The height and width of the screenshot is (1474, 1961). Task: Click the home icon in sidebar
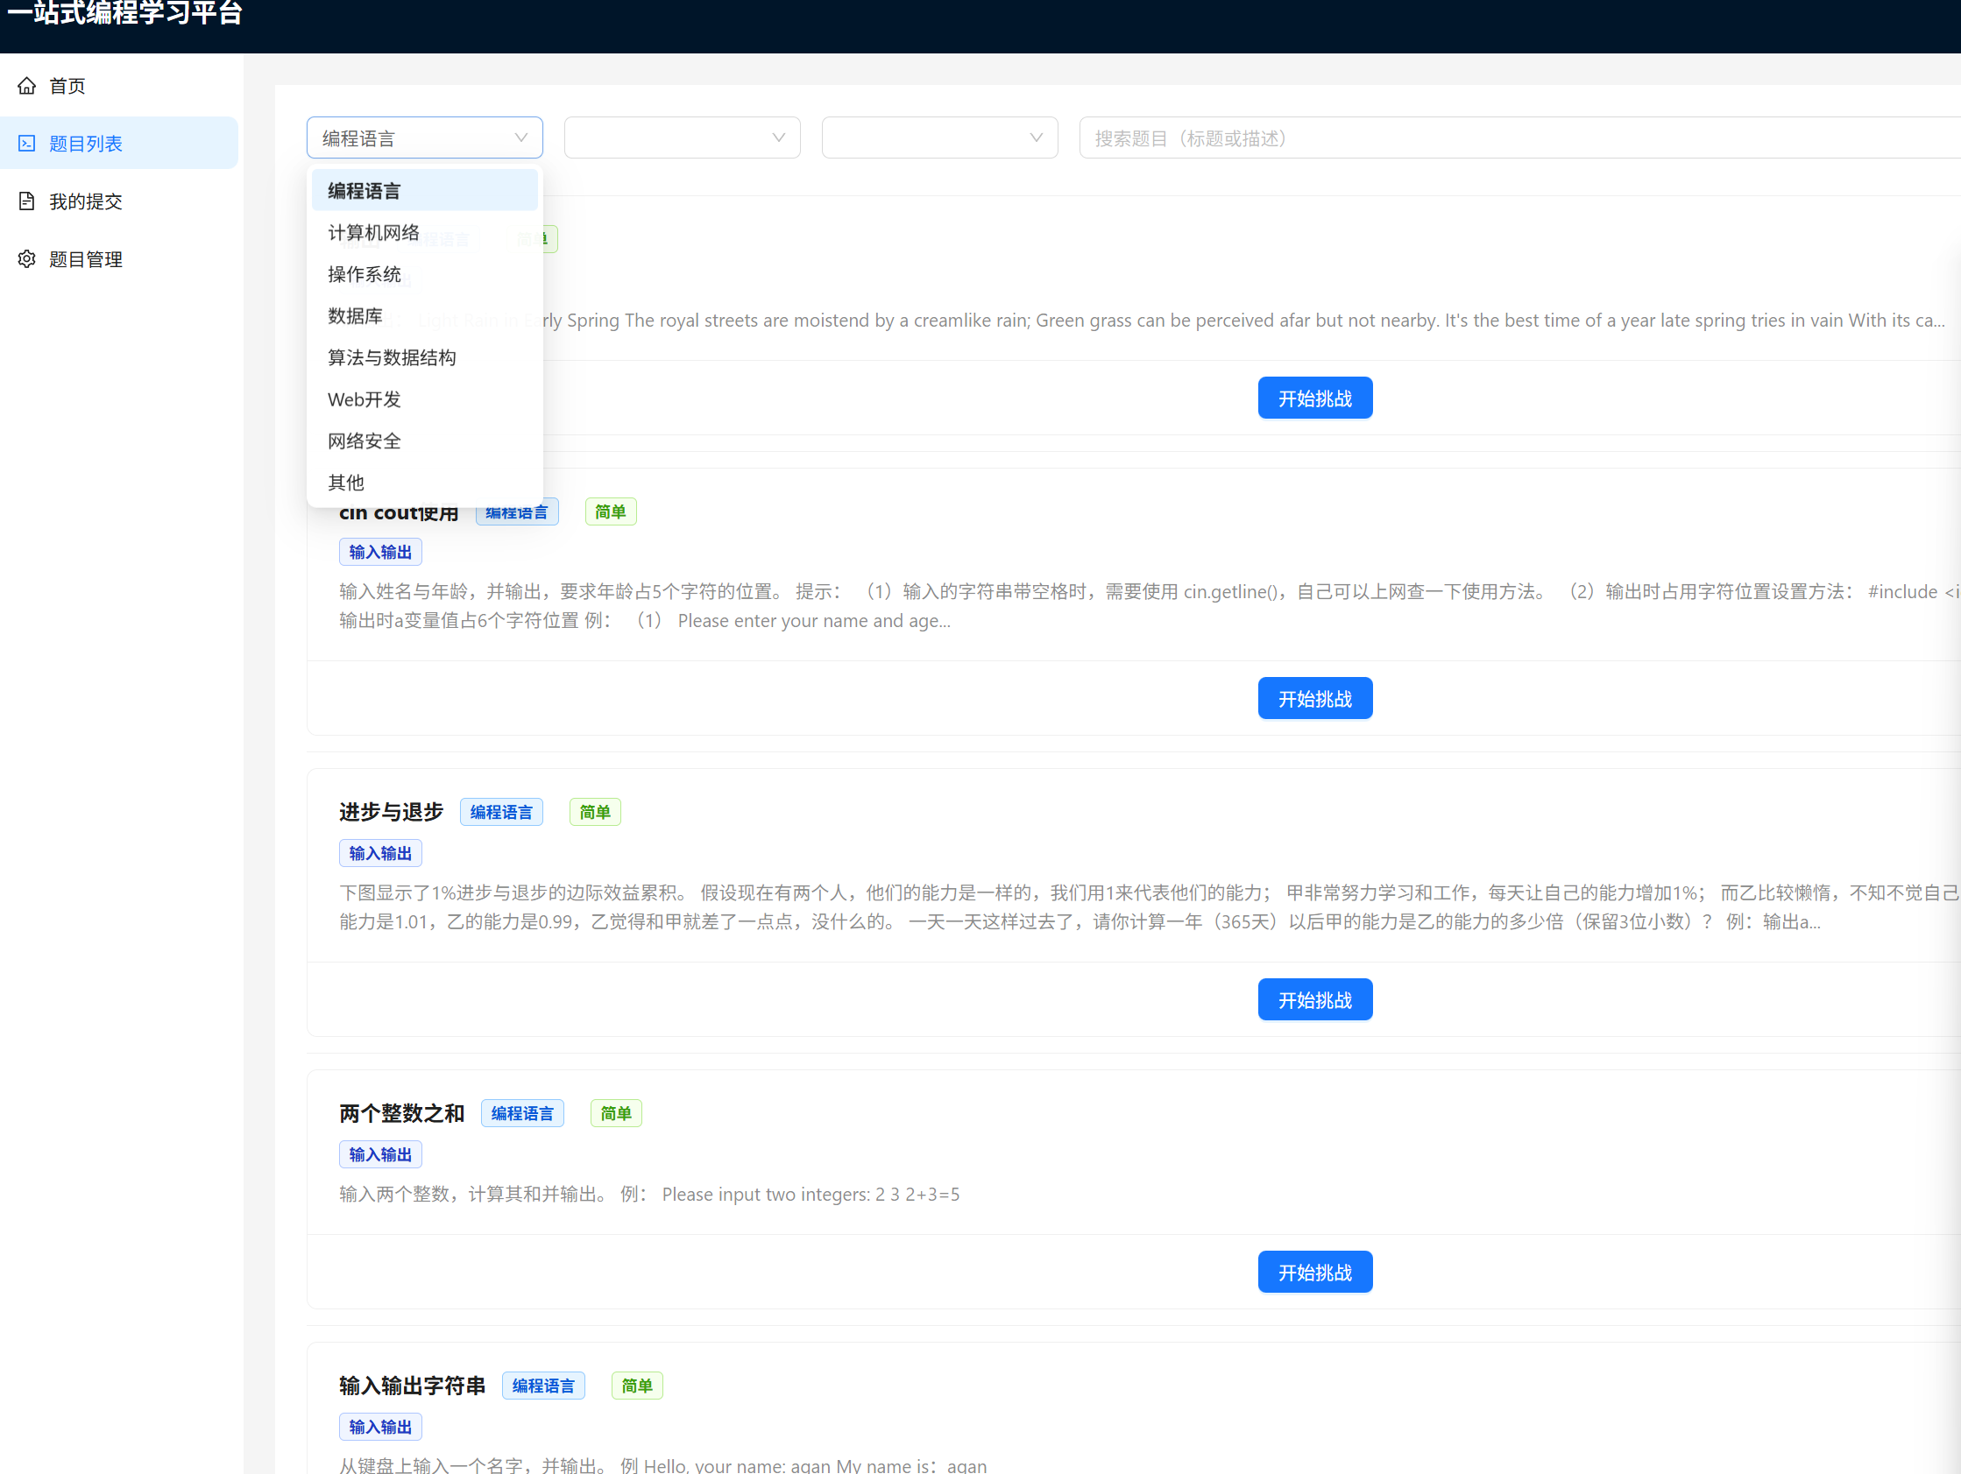(x=26, y=86)
